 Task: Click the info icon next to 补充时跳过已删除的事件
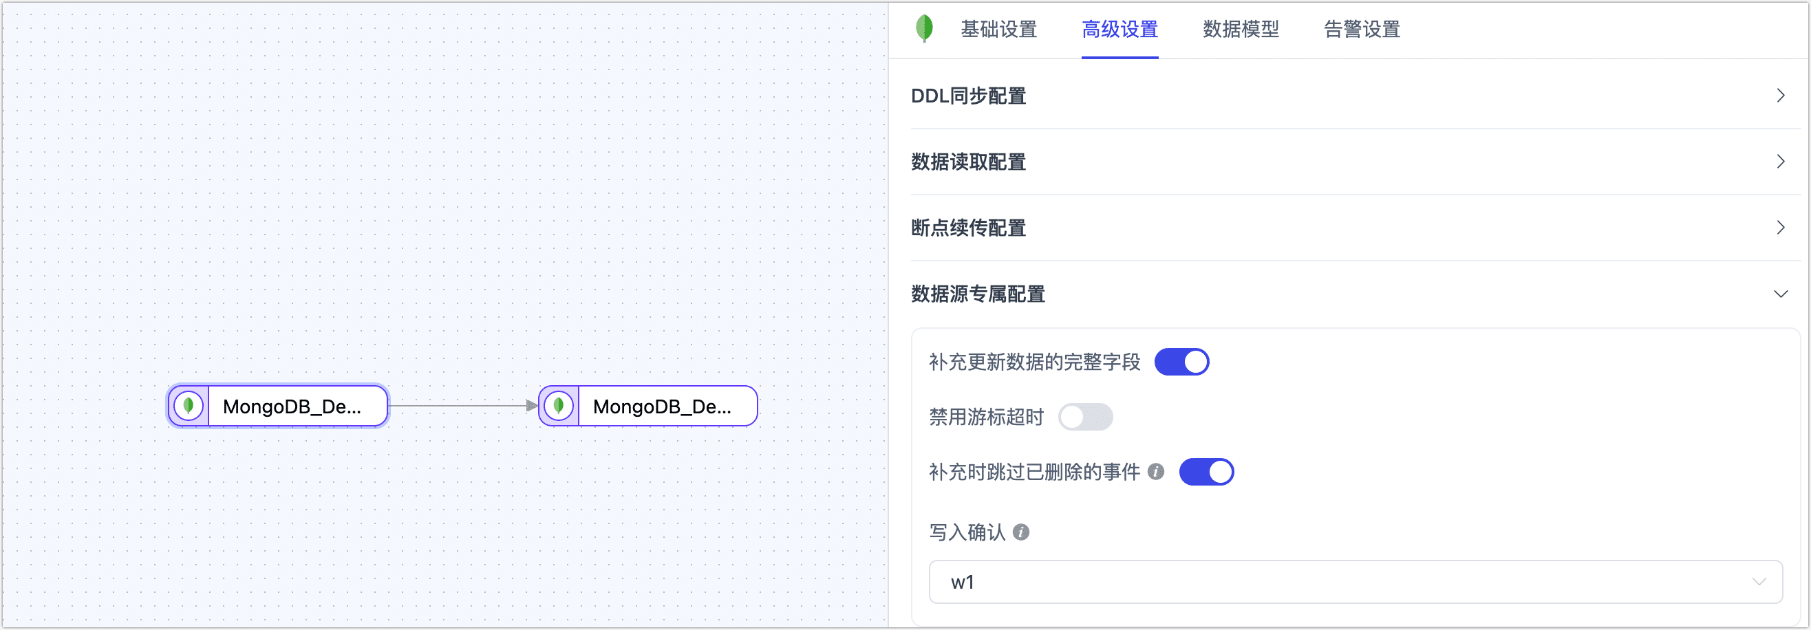(x=1157, y=472)
